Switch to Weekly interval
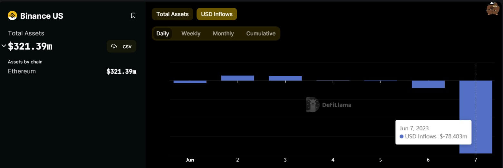This screenshot has width=503, height=168. point(191,33)
